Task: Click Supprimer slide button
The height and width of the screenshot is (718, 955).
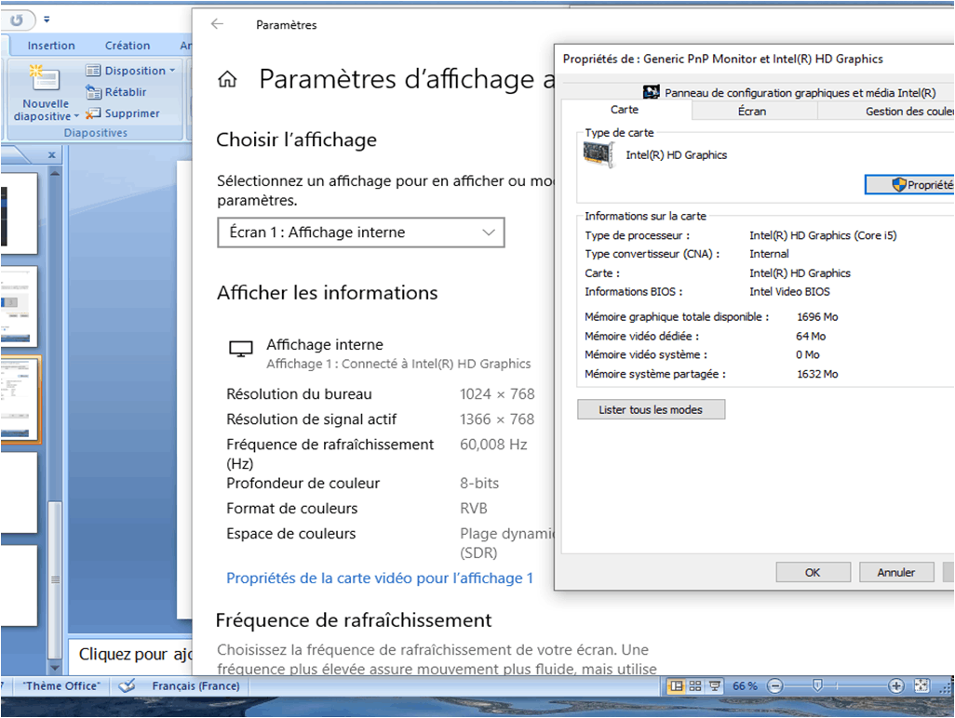Action: (x=123, y=113)
